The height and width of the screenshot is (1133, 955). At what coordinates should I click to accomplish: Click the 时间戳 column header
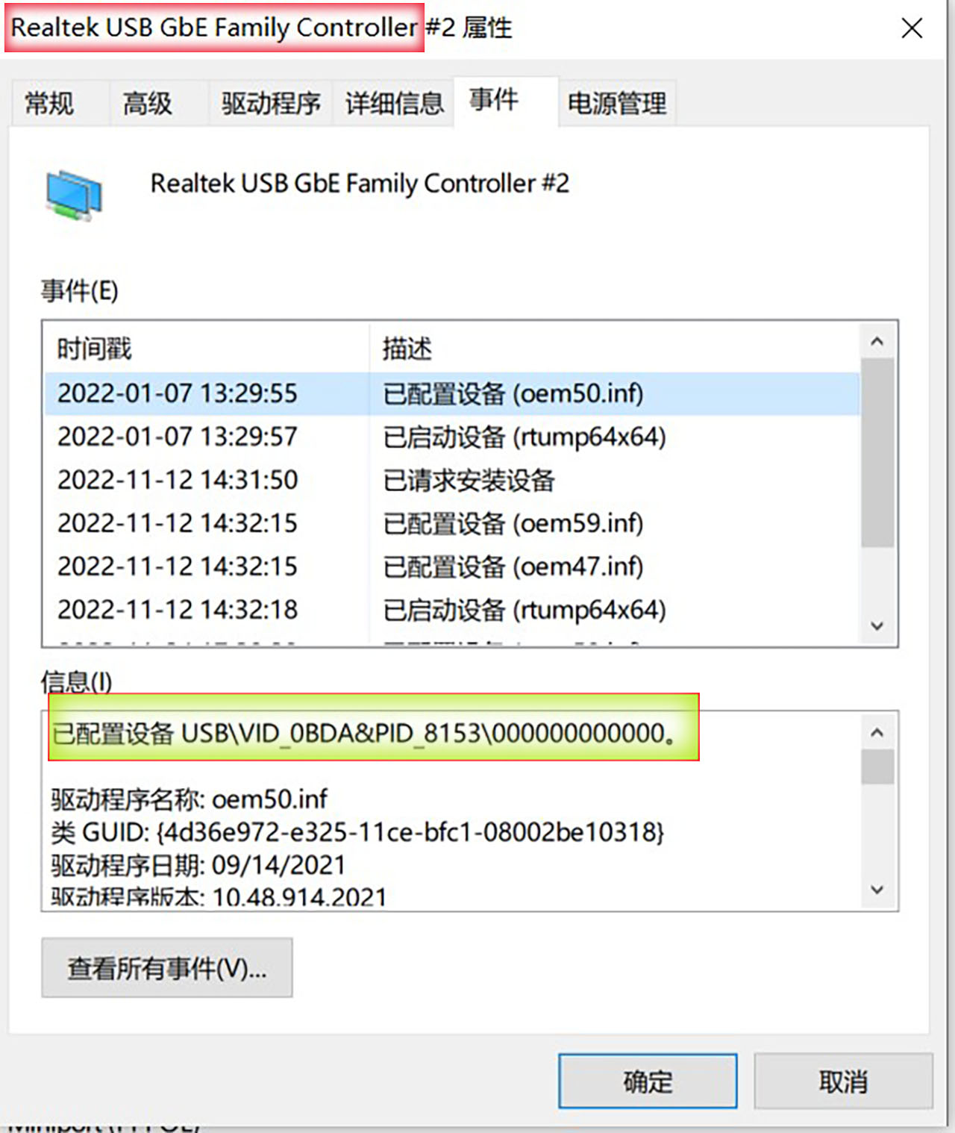pos(207,349)
